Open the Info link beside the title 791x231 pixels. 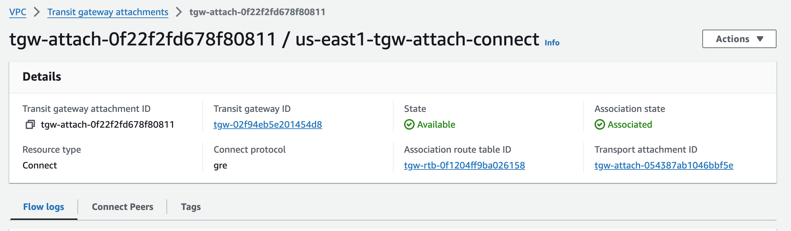(x=552, y=43)
